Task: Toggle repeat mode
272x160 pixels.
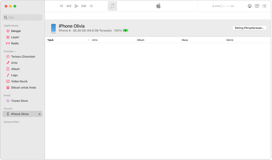Action: [91, 6]
